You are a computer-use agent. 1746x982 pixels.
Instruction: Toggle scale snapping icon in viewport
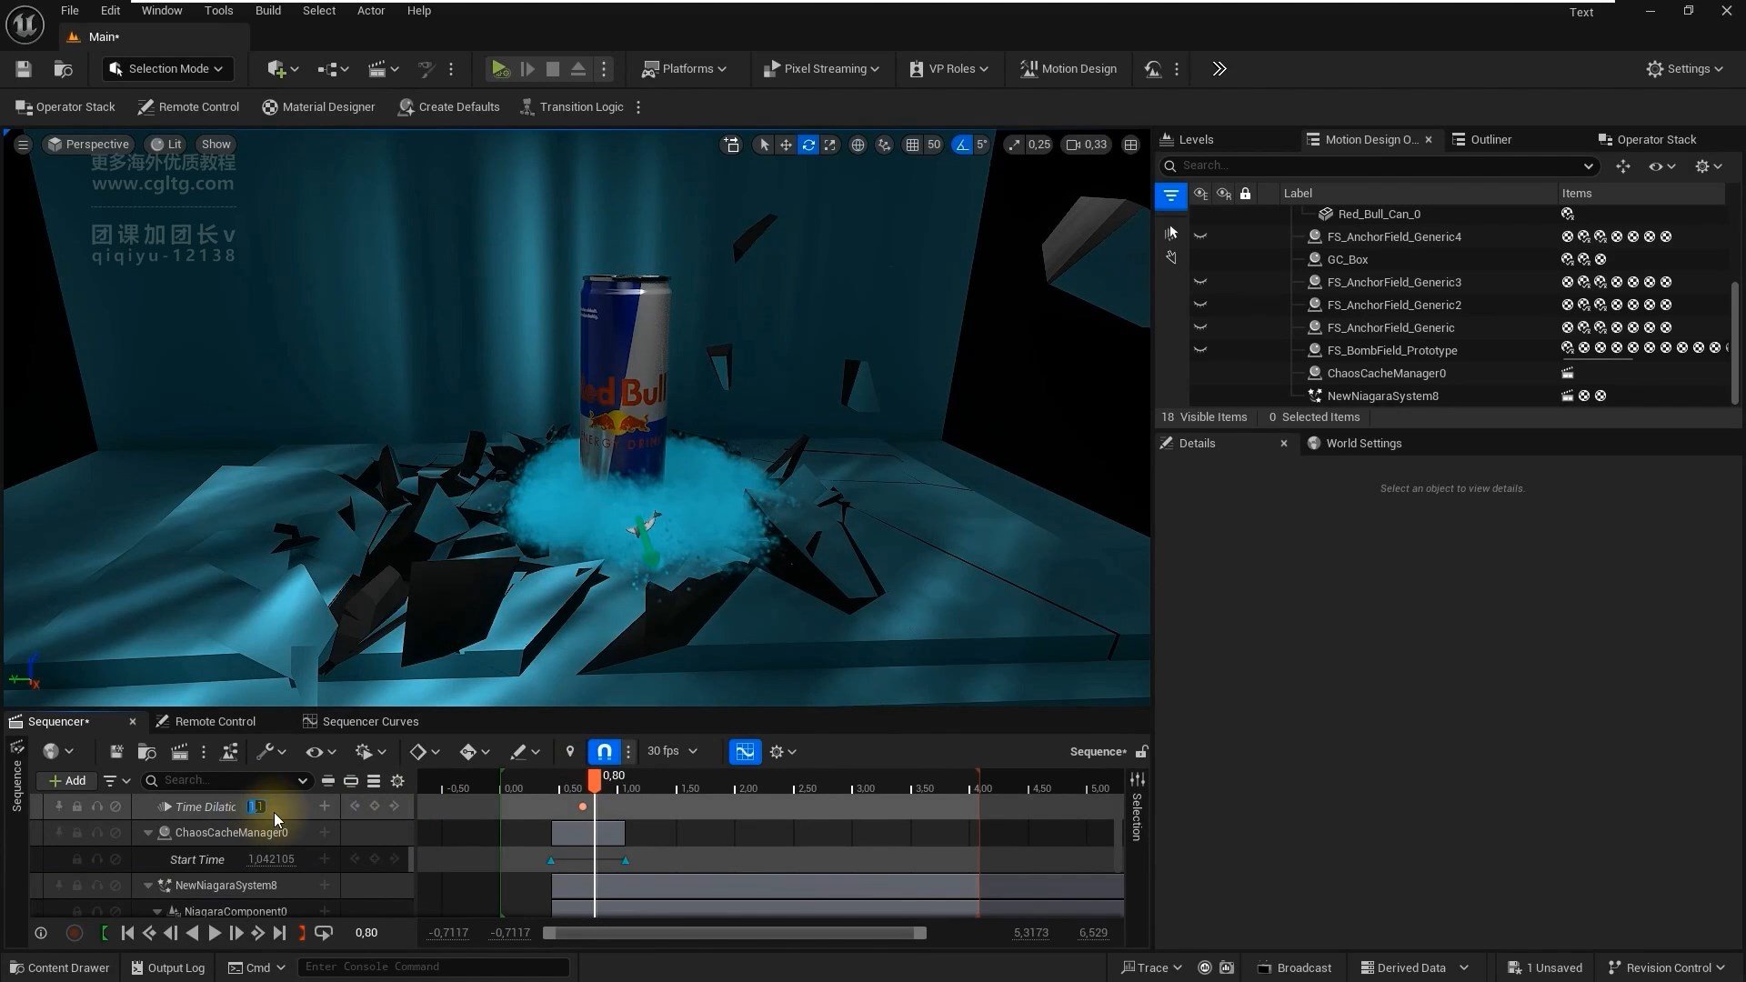pyautogui.click(x=1015, y=145)
